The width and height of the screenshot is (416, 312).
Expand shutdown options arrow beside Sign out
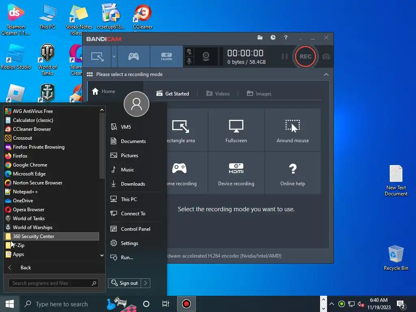coord(146,283)
